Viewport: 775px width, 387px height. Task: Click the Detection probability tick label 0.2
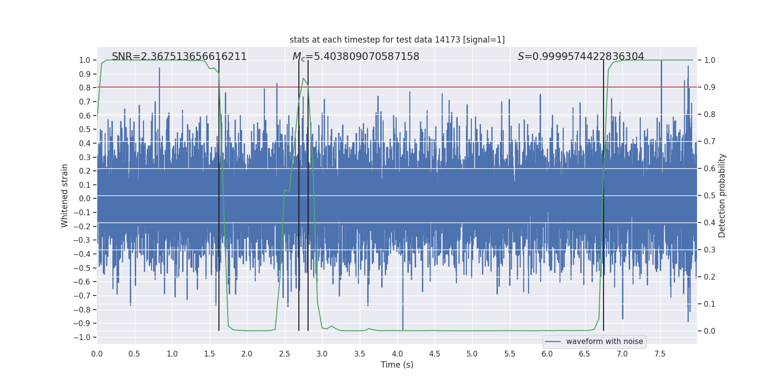[x=710, y=277]
